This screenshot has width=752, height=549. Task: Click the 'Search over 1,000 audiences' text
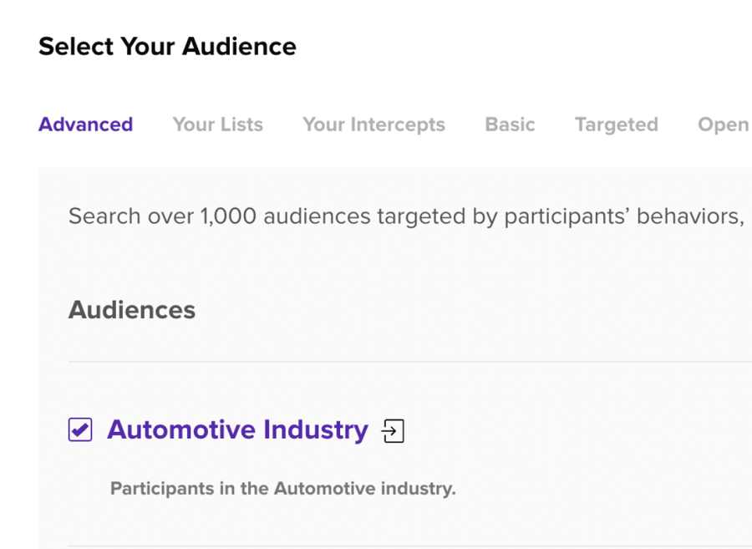click(406, 216)
